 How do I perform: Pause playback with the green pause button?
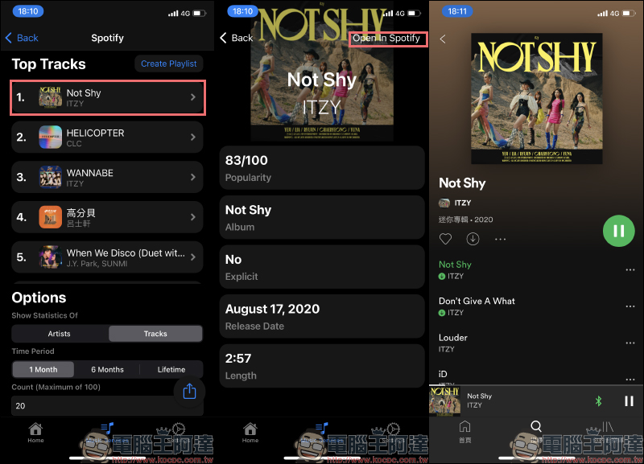(x=618, y=231)
